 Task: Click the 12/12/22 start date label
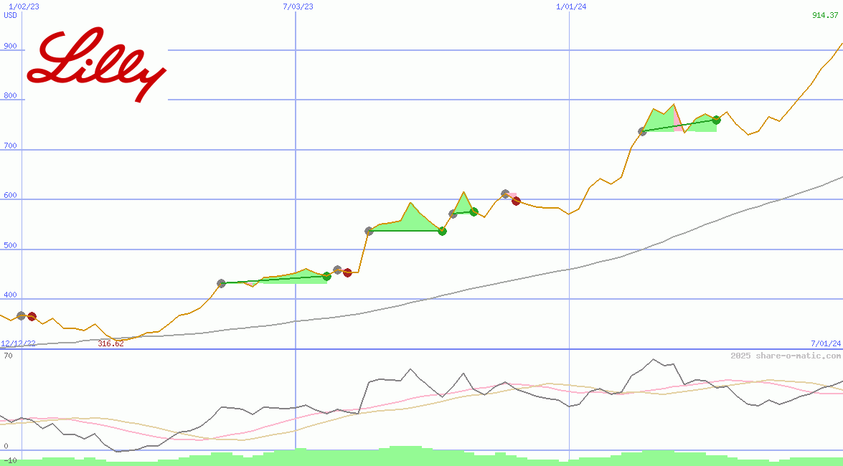(18, 343)
